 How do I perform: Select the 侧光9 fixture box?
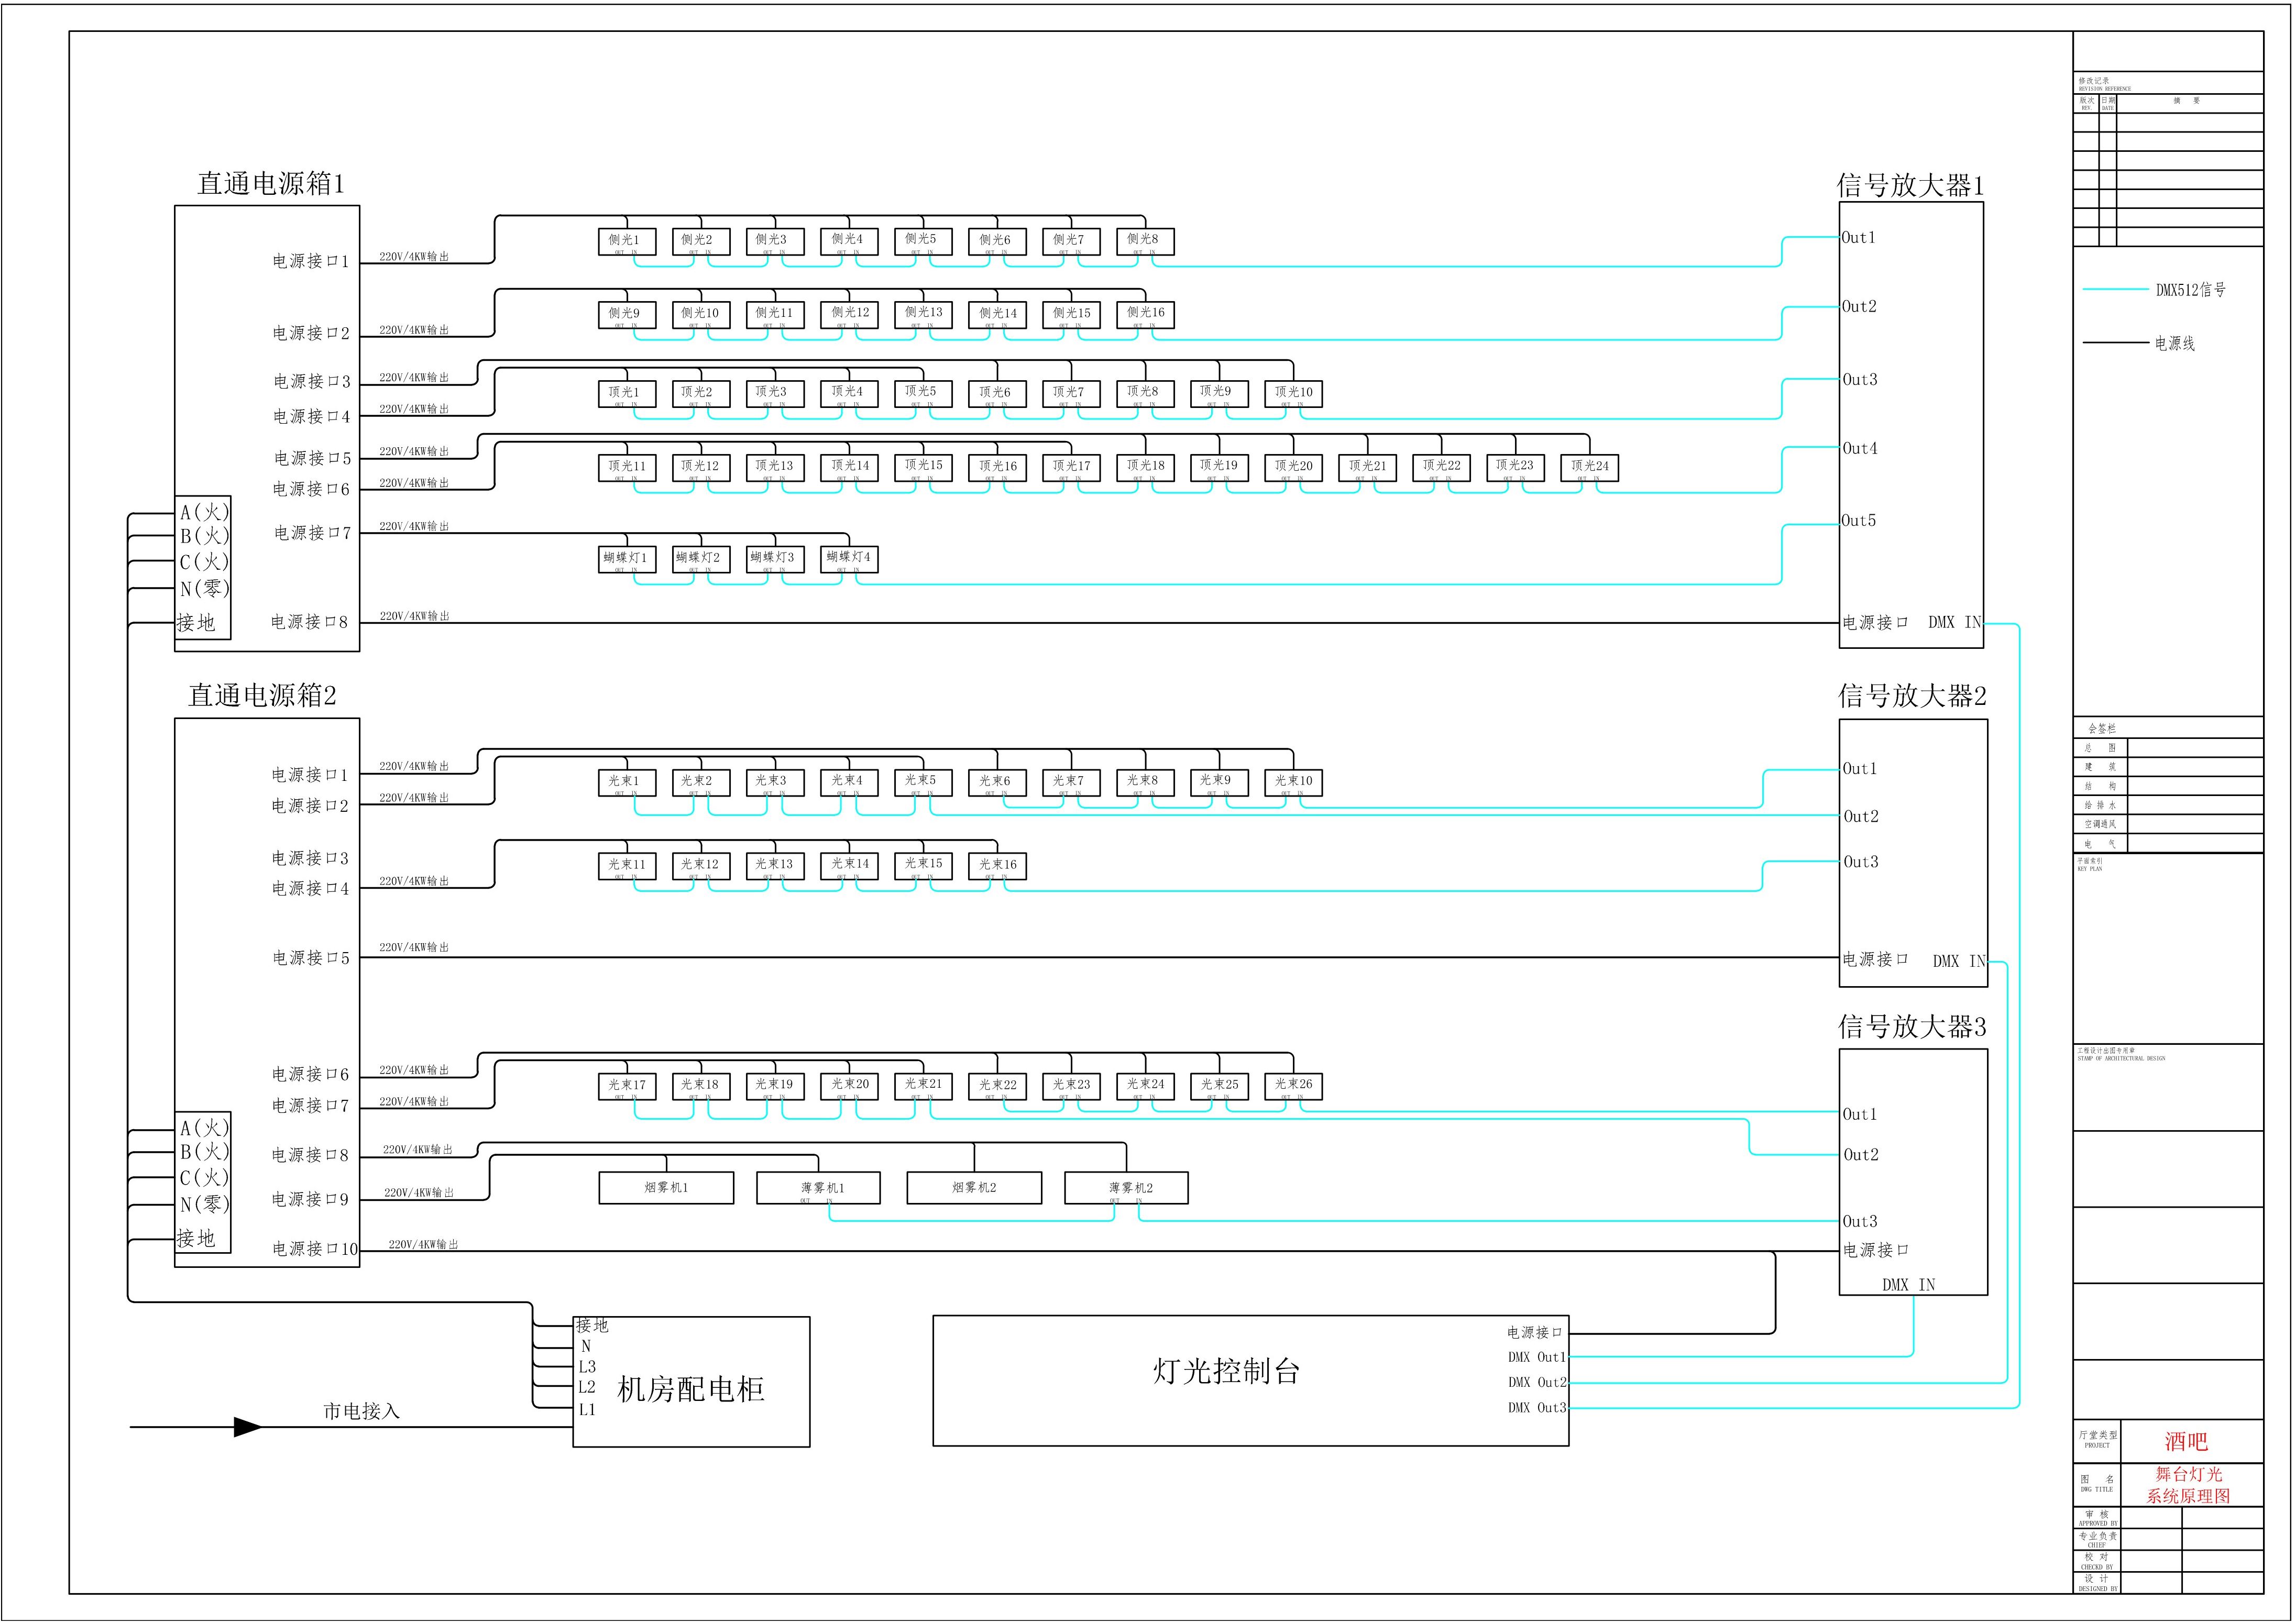tap(627, 314)
